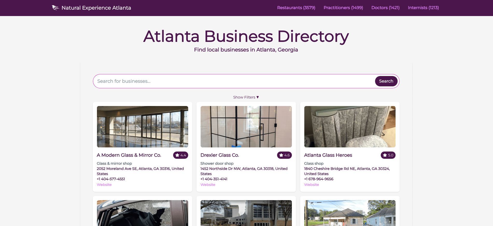Viewport: 493px width, 226px height.
Task: Select the Drexler Glass Co. title
Action: coord(220,155)
